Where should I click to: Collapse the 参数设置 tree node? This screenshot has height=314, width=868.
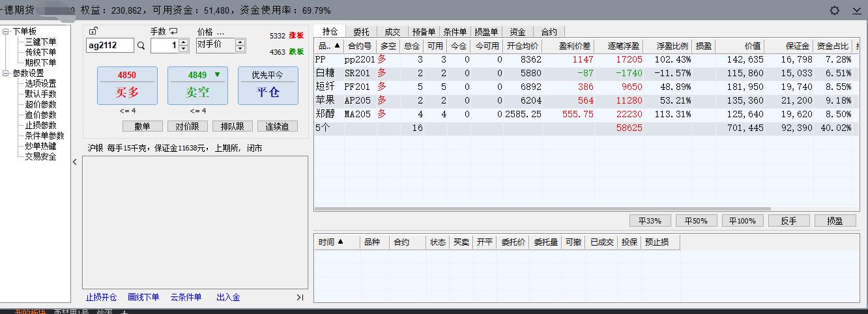(x=6, y=73)
